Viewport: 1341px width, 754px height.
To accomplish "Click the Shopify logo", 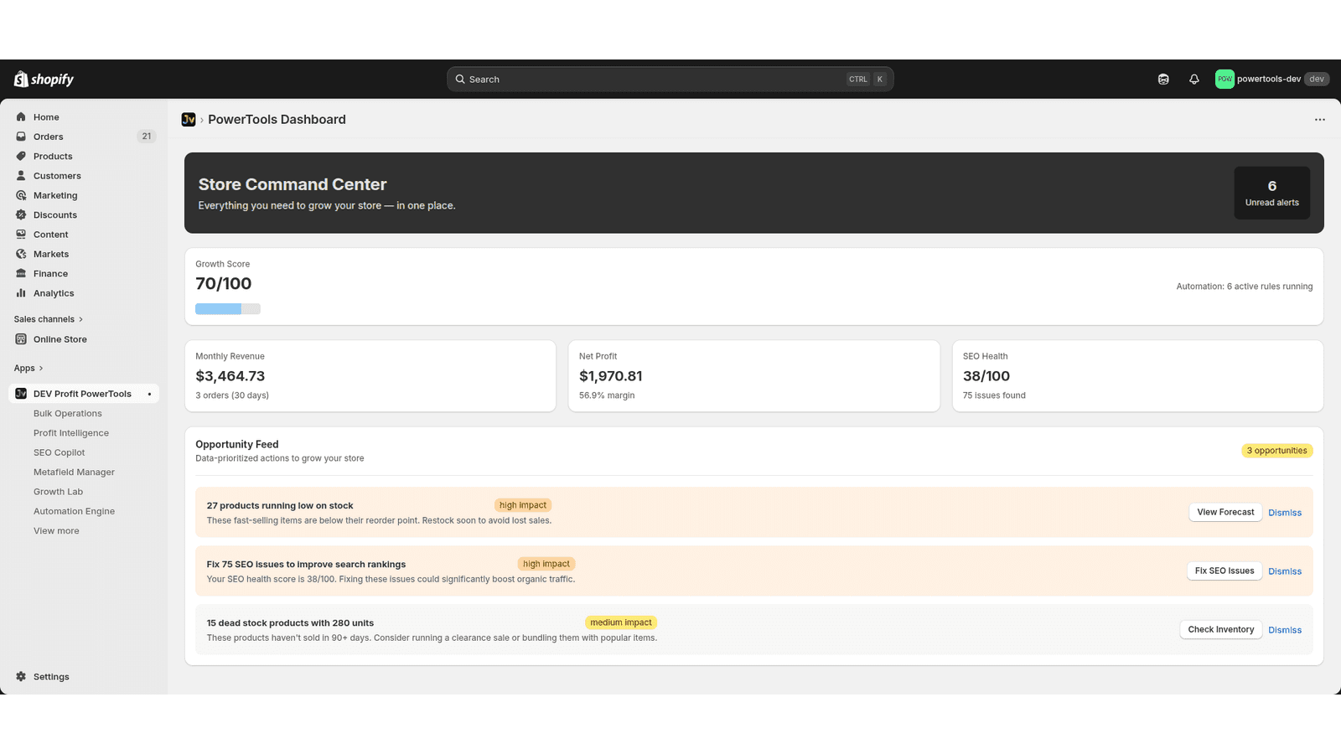I will [44, 79].
